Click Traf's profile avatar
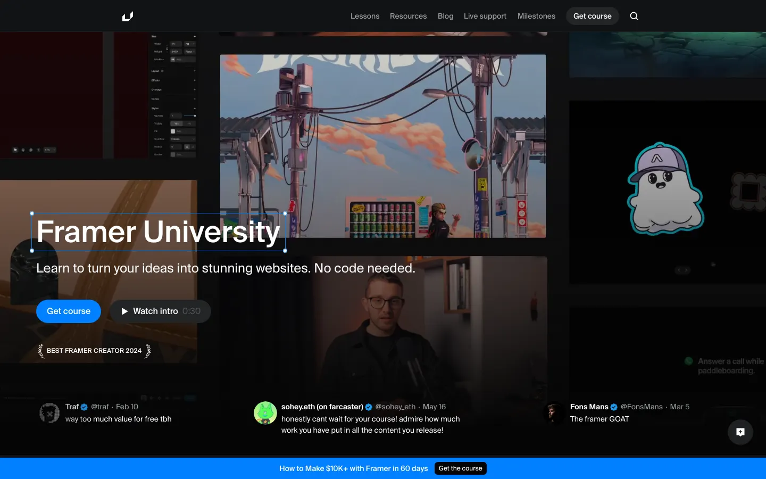 (49, 413)
